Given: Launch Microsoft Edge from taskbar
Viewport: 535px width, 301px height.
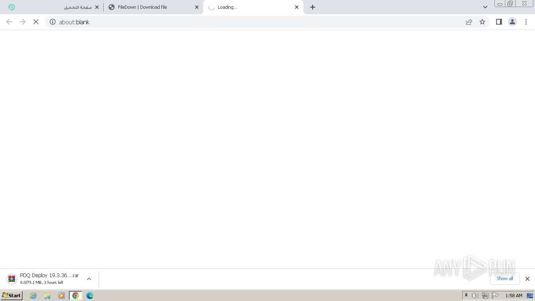Looking at the screenshot, I should tap(90, 296).
